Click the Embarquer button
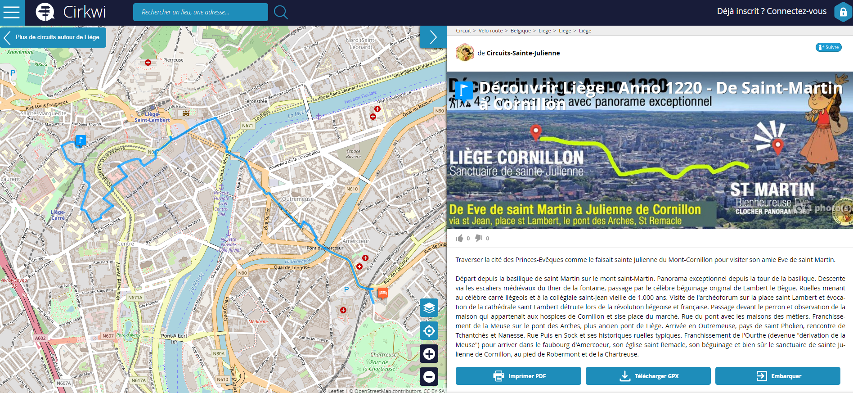The image size is (853, 393). [x=777, y=376]
